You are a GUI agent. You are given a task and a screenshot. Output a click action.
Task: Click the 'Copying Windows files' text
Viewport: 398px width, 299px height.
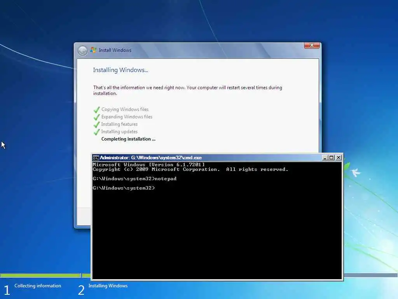click(125, 109)
